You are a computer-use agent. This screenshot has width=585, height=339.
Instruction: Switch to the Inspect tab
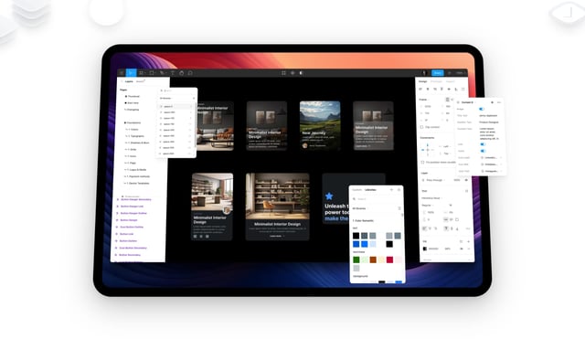coord(451,81)
